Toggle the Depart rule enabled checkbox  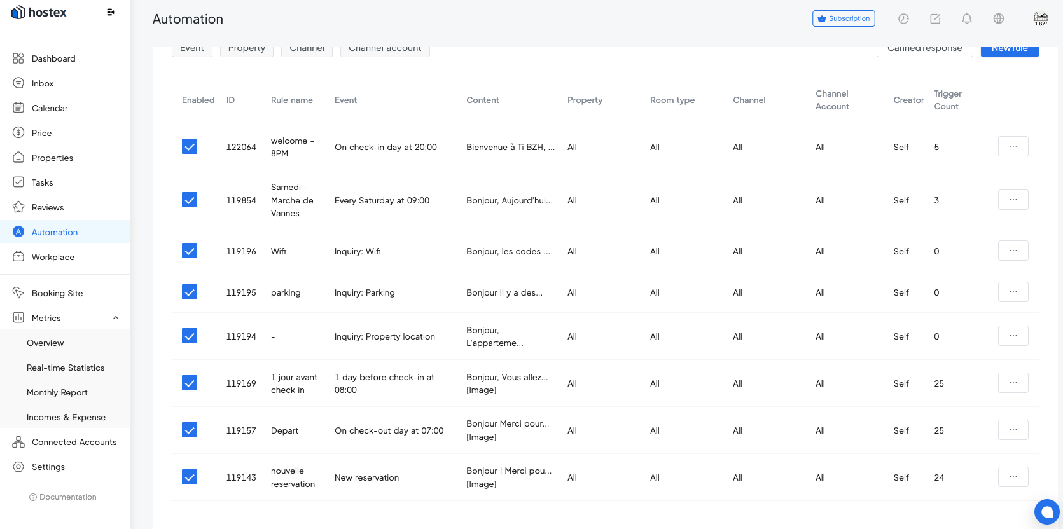pyautogui.click(x=190, y=430)
